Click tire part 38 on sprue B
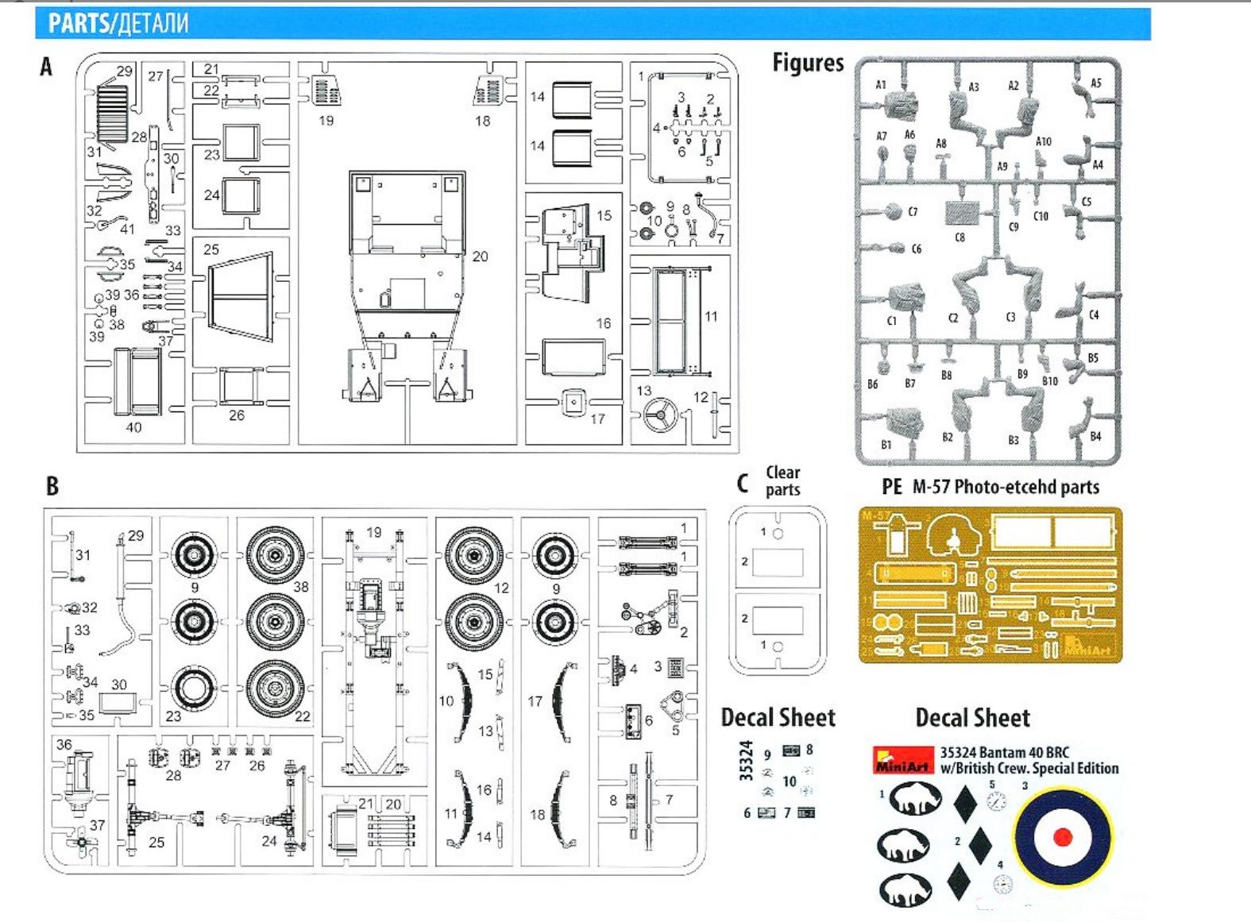This screenshot has height=922, width=1251. tap(275, 554)
